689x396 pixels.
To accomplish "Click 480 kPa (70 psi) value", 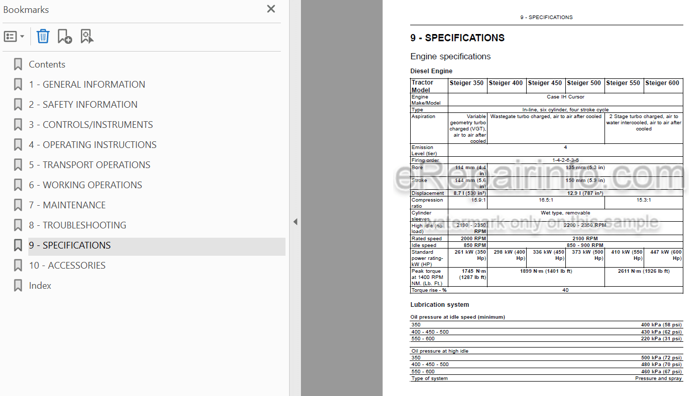I will [661, 365].
